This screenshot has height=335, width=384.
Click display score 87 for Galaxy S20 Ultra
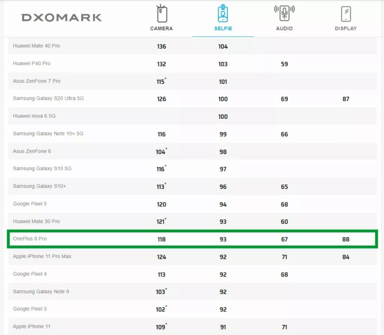click(346, 99)
